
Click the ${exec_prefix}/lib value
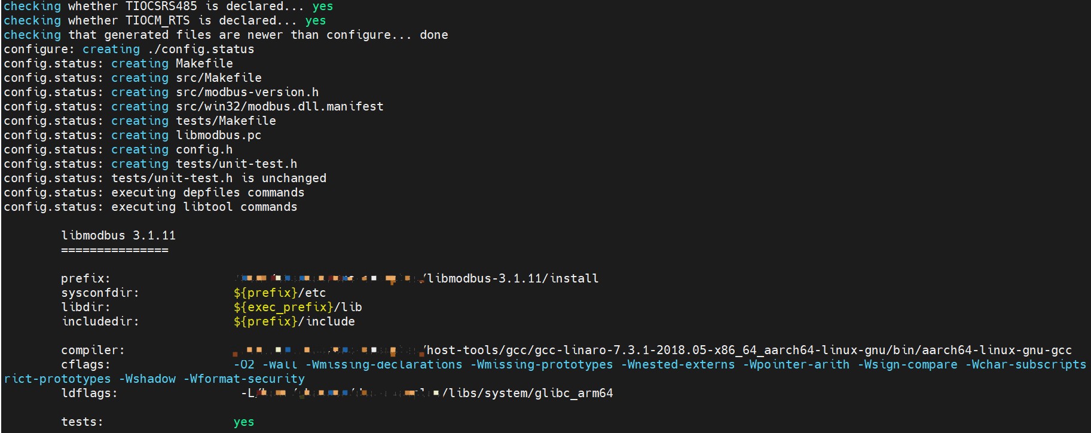[x=297, y=307]
